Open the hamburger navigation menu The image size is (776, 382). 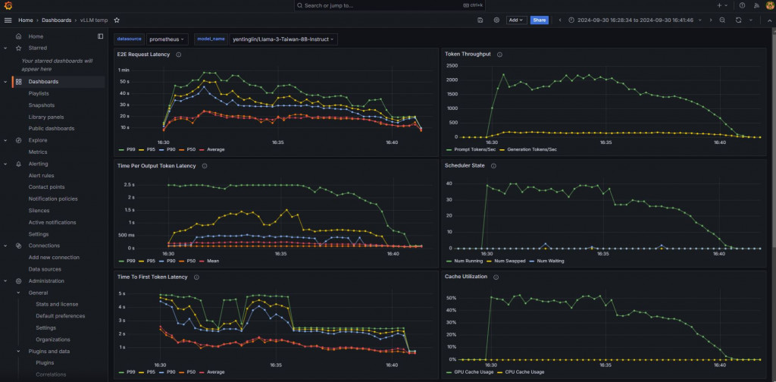[x=8, y=20]
